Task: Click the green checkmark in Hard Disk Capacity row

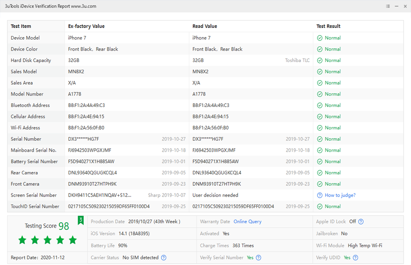Action: click(x=320, y=61)
